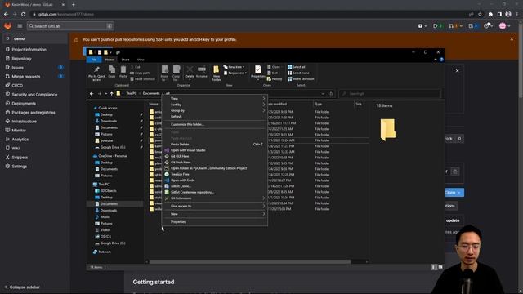Open Infrastructure in the GitLab sidebar
Screen dimensions: 523x294
click(24, 122)
